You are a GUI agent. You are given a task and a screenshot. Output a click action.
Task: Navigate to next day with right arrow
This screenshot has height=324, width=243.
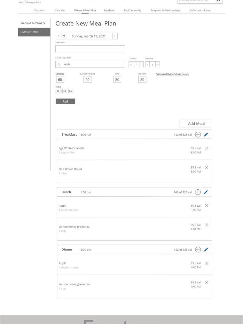114,36
